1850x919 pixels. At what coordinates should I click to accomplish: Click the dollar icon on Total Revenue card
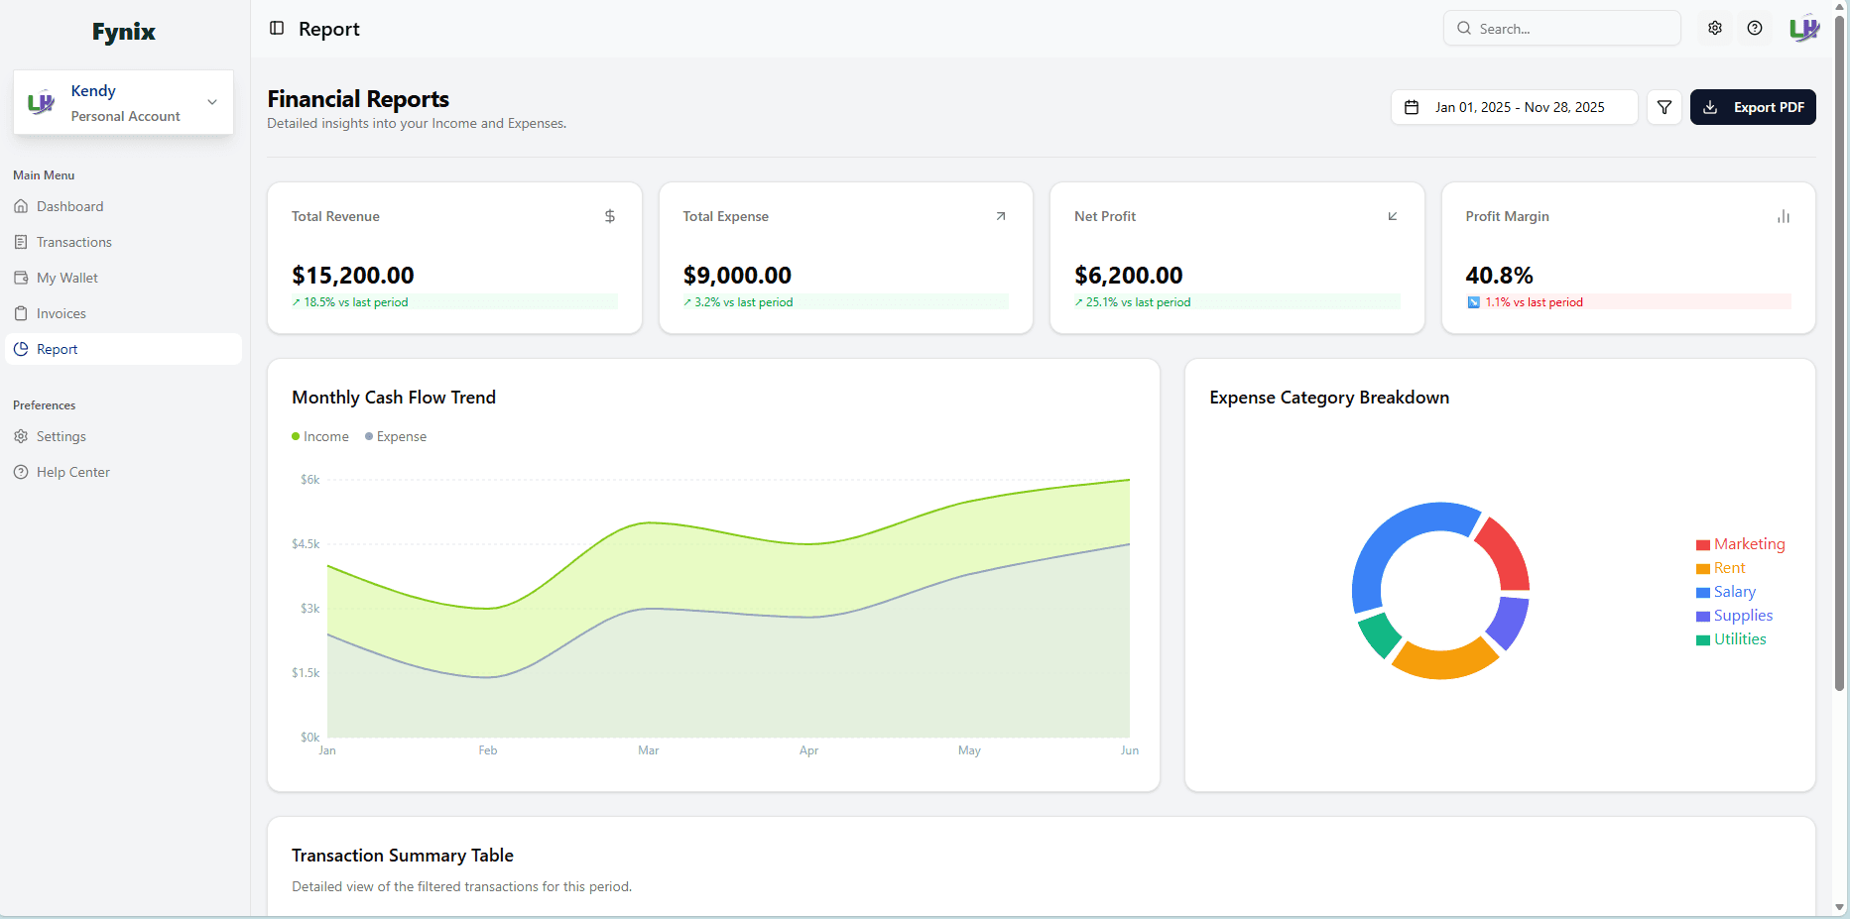tap(609, 216)
